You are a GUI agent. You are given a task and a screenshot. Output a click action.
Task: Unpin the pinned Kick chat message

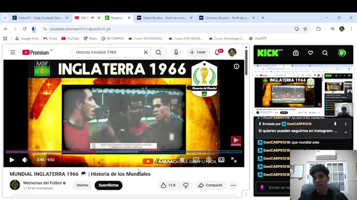pyautogui.click(x=335, y=124)
